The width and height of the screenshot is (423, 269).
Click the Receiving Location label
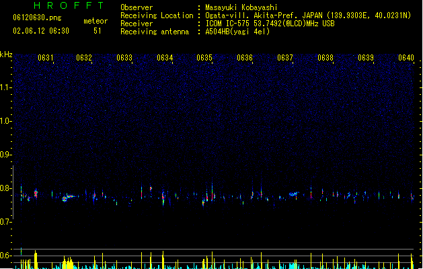[x=157, y=15]
